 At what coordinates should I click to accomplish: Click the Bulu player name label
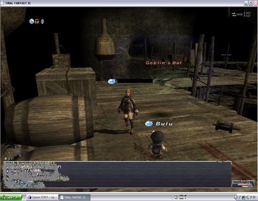coord(164,124)
